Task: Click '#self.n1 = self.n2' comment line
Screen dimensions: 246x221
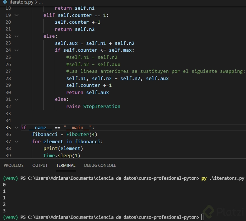Action: pyautogui.click(x=92, y=57)
